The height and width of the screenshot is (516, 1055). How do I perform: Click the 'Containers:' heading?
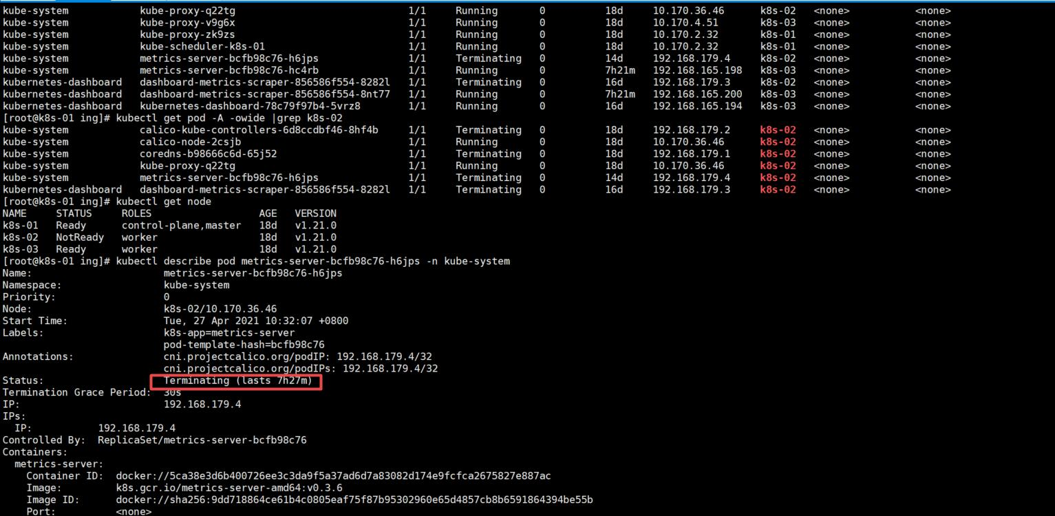[35, 452]
